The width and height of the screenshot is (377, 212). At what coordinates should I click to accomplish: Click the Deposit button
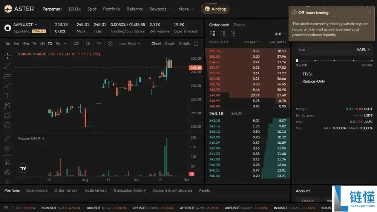(308, 201)
